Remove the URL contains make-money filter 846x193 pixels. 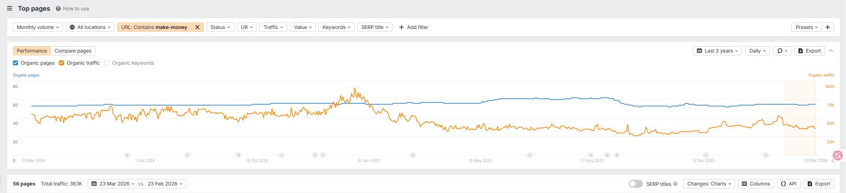[x=197, y=27]
